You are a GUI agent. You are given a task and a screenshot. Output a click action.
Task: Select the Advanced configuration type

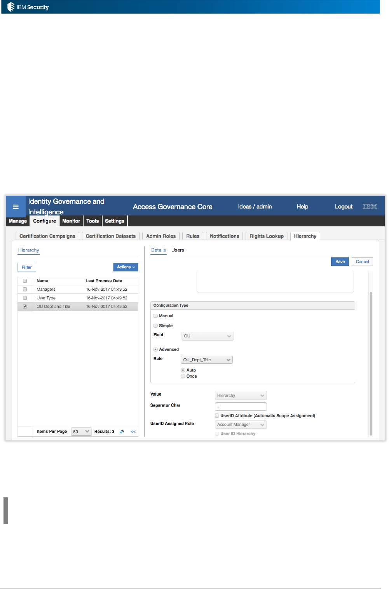click(155, 349)
